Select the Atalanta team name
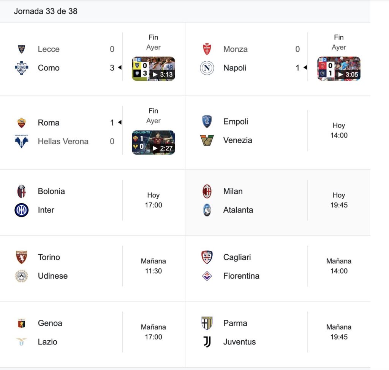 (x=238, y=210)
